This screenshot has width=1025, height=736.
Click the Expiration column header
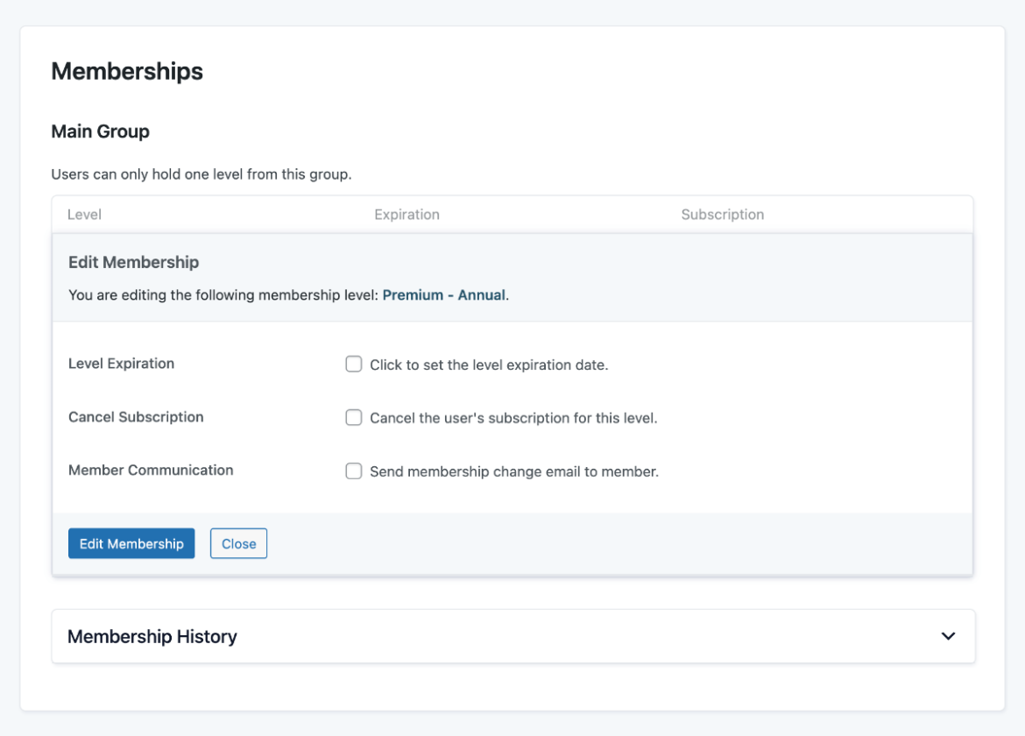(x=406, y=215)
